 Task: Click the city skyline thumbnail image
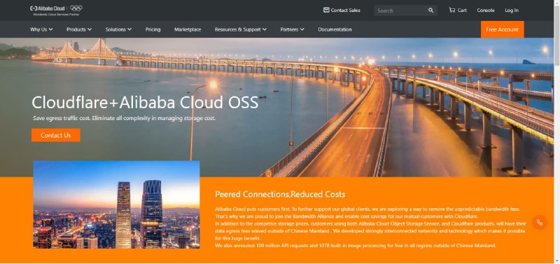(x=116, y=205)
